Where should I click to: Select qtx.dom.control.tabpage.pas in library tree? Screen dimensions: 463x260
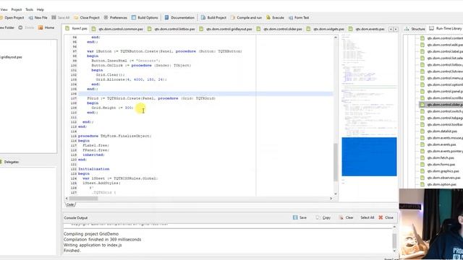coord(441,118)
